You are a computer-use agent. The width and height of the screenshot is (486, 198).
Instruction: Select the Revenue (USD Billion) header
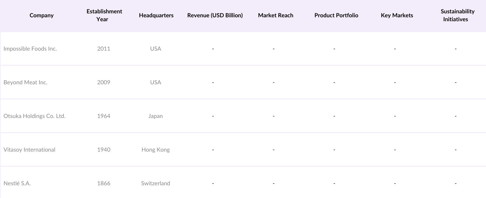[215, 15]
